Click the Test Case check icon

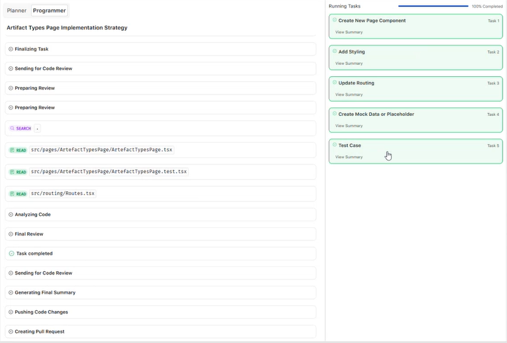(335, 145)
